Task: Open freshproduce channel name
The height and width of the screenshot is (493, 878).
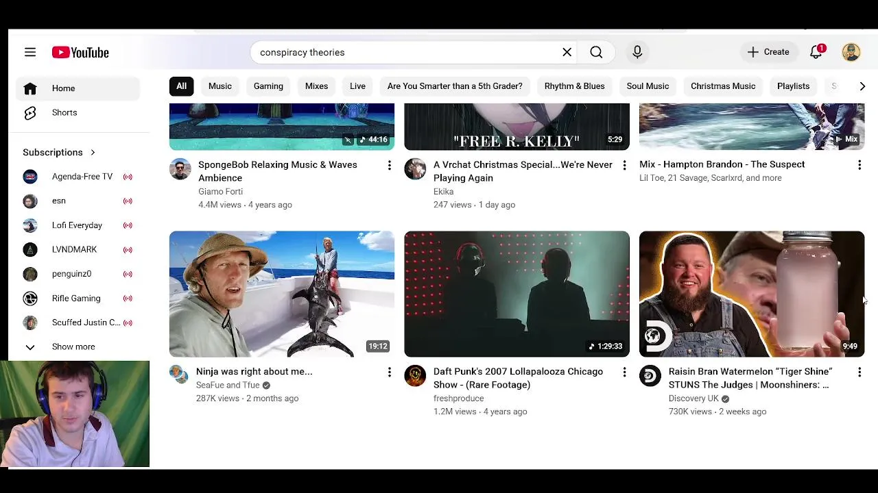Action: click(x=458, y=399)
